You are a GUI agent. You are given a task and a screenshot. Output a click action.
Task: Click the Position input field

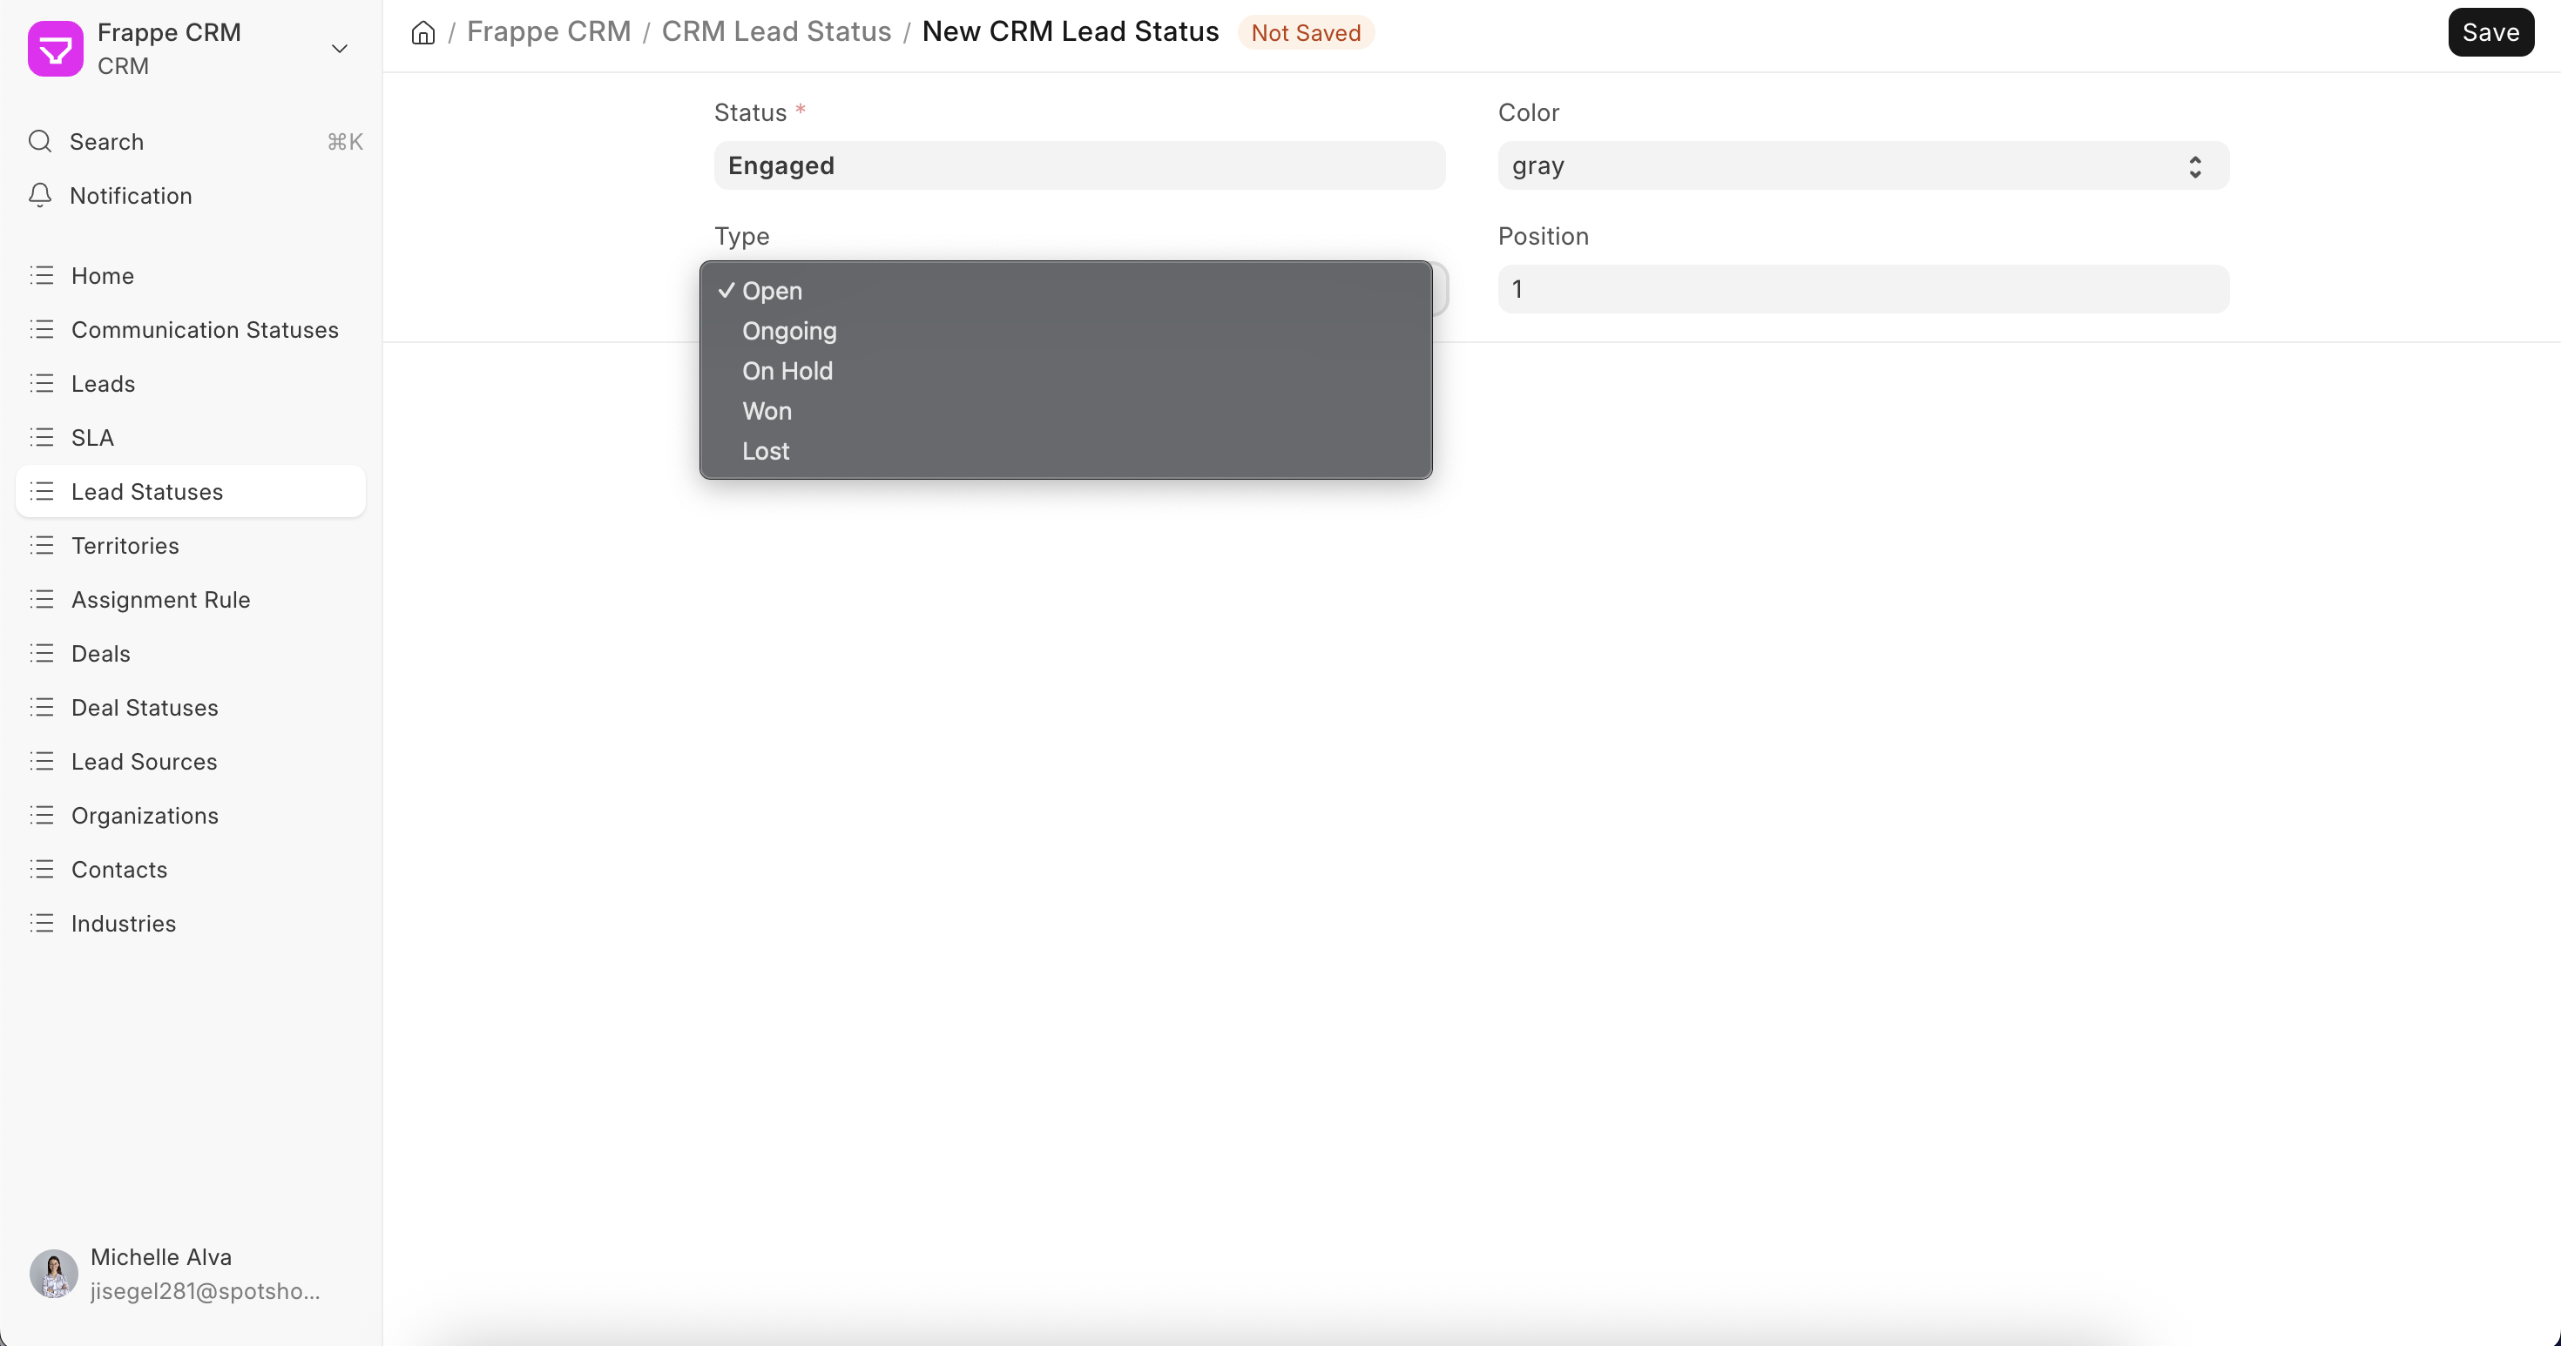click(1862, 289)
